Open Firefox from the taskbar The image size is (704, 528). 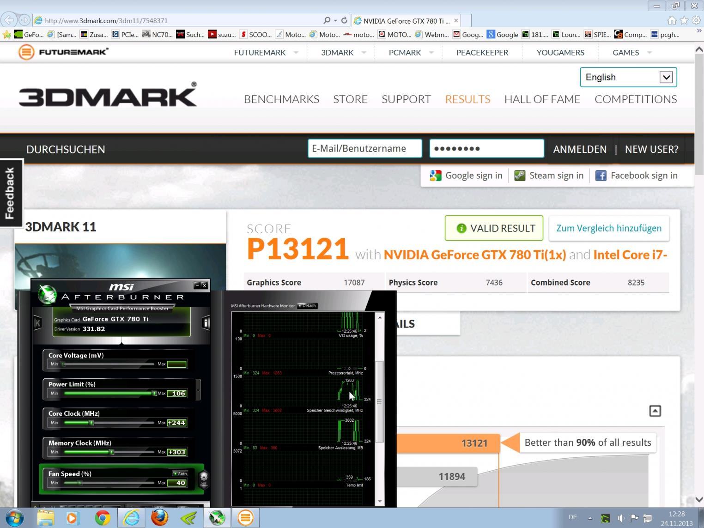159,518
